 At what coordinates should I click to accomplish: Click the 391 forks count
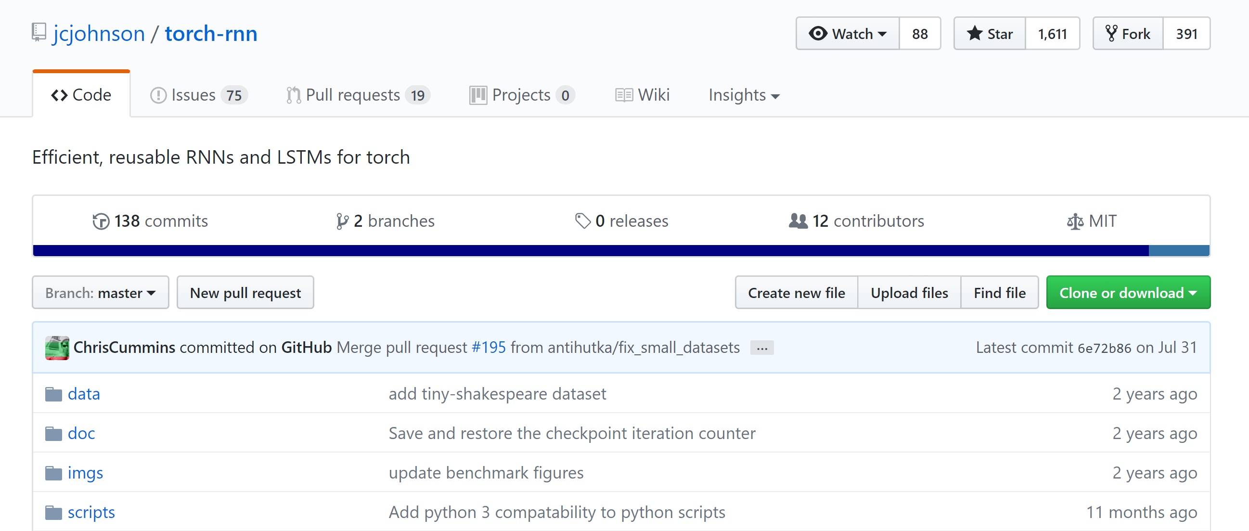[1186, 34]
